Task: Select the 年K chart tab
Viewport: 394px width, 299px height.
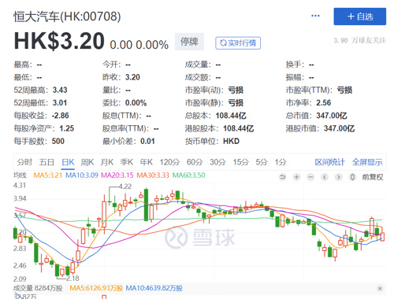Action: coord(147,162)
